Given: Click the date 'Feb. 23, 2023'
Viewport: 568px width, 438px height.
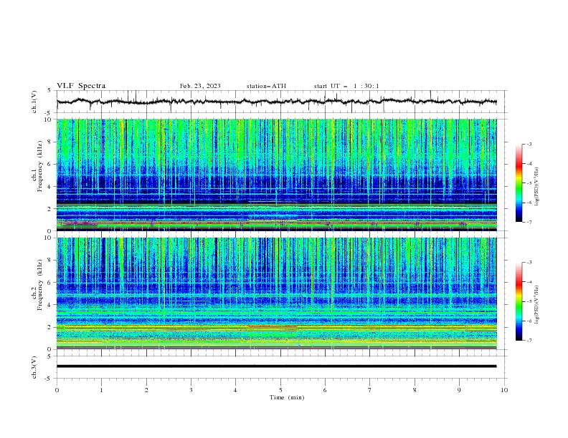Looking at the screenshot, I should point(200,86).
